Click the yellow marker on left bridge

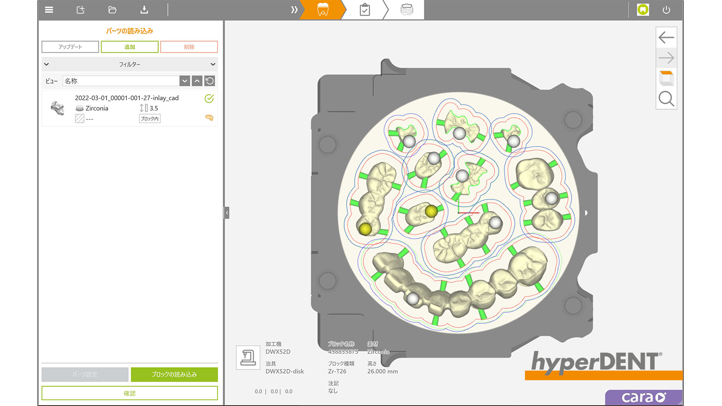[x=365, y=229]
